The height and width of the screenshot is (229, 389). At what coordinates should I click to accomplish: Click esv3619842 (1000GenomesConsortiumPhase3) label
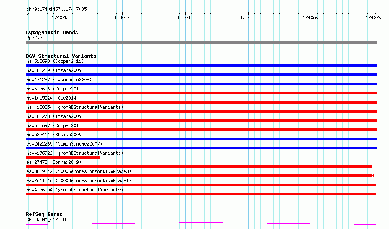pos(79,171)
